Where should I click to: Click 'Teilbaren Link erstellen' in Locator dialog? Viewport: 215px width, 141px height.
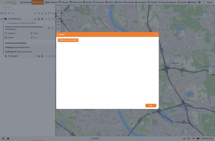(68, 40)
